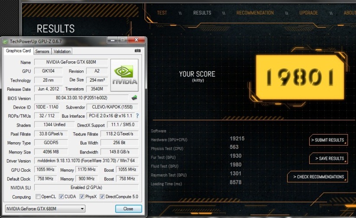The width and height of the screenshot is (356, 218).
Task: Click the Close button in GPU-Z
Action: click(x=129, y=208)
